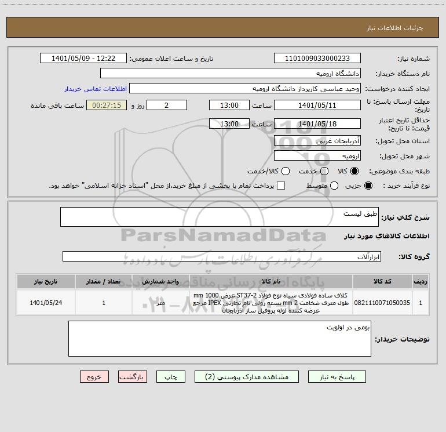Screen dimensions: 446x432
Task: Choose the متوسط purchase type radio
Action: point(334,186)
